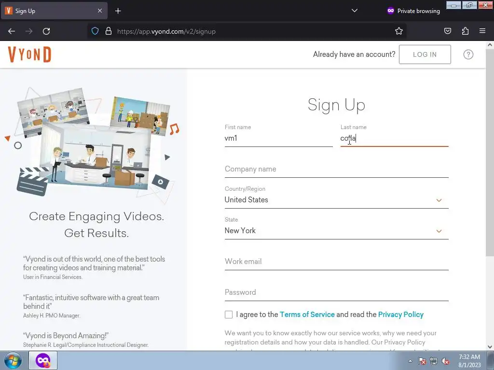The width and height of the screenshot is (494, 370).
Task: Click 'Ashley H. PMO Manager.' attribution
Action: 52,316
